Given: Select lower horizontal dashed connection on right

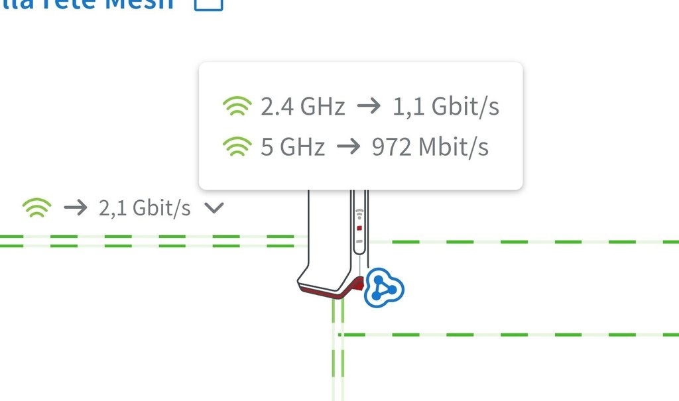Looking at the screenshot, I should [x=509, y=335].
